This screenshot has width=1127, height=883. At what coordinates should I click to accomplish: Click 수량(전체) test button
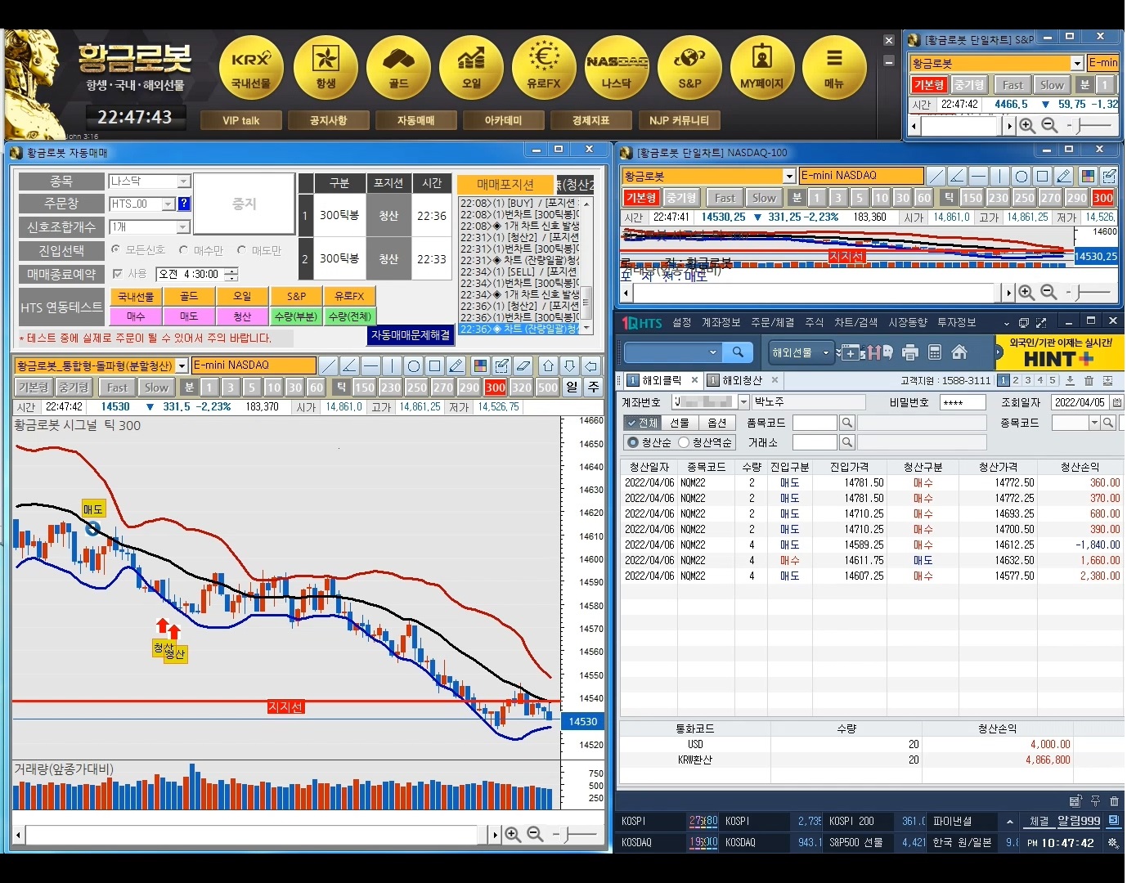(x=349, y=316)
